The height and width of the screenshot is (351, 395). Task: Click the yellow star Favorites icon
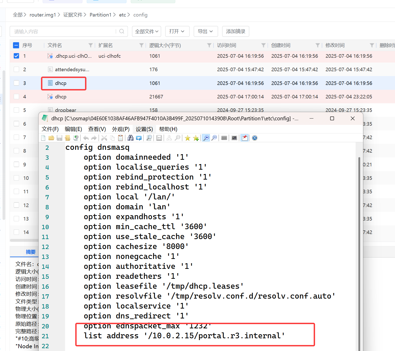coord(188,138)
